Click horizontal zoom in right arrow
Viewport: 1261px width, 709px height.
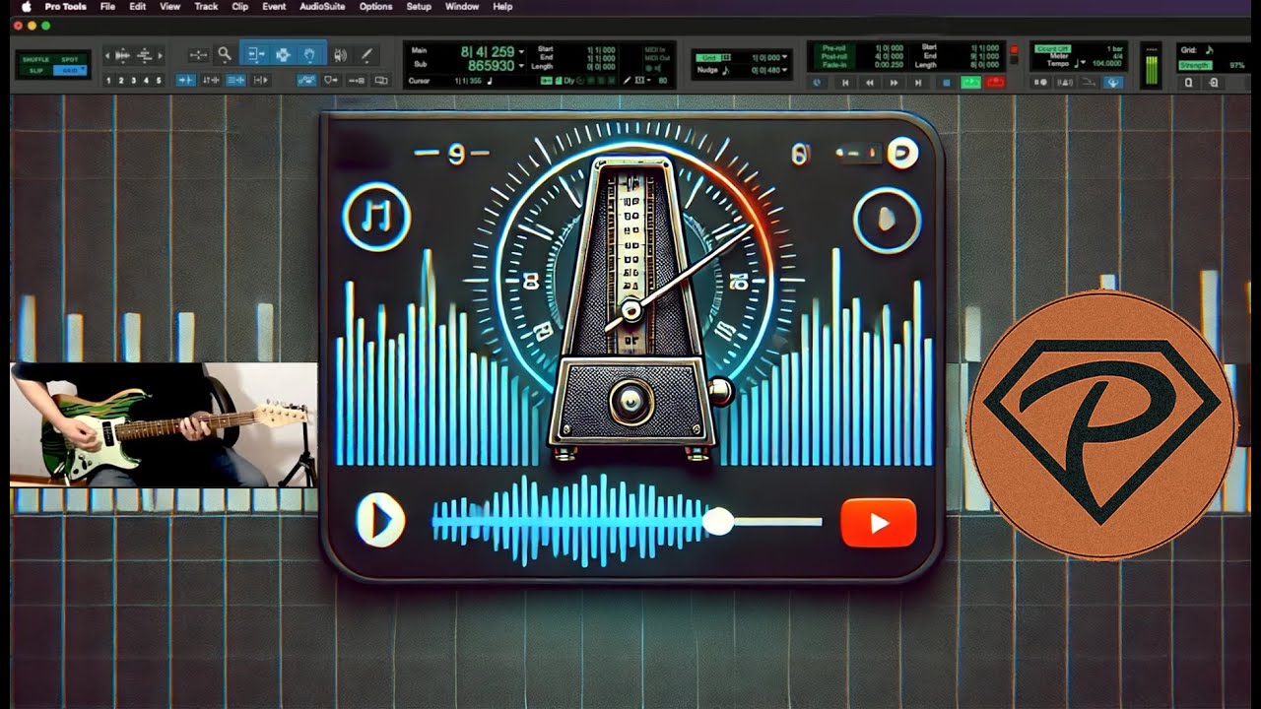coord(160,55)
